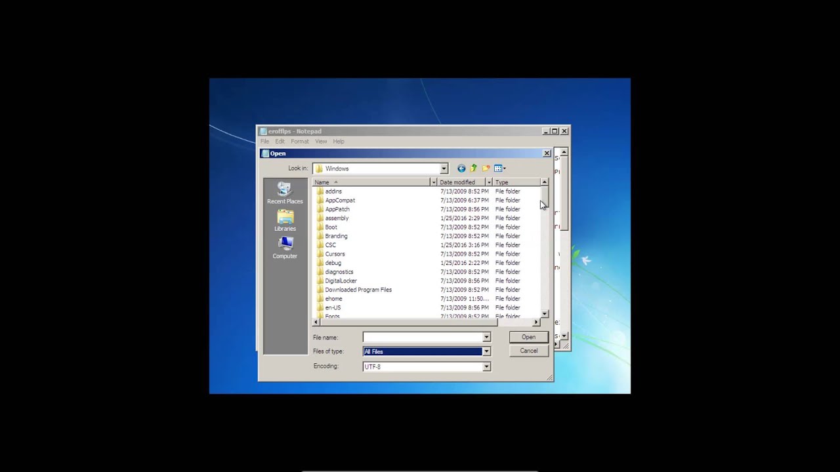The image size is (840, 472).
Task: Select the Boot folder icon
Action: [x=320, y=227]
